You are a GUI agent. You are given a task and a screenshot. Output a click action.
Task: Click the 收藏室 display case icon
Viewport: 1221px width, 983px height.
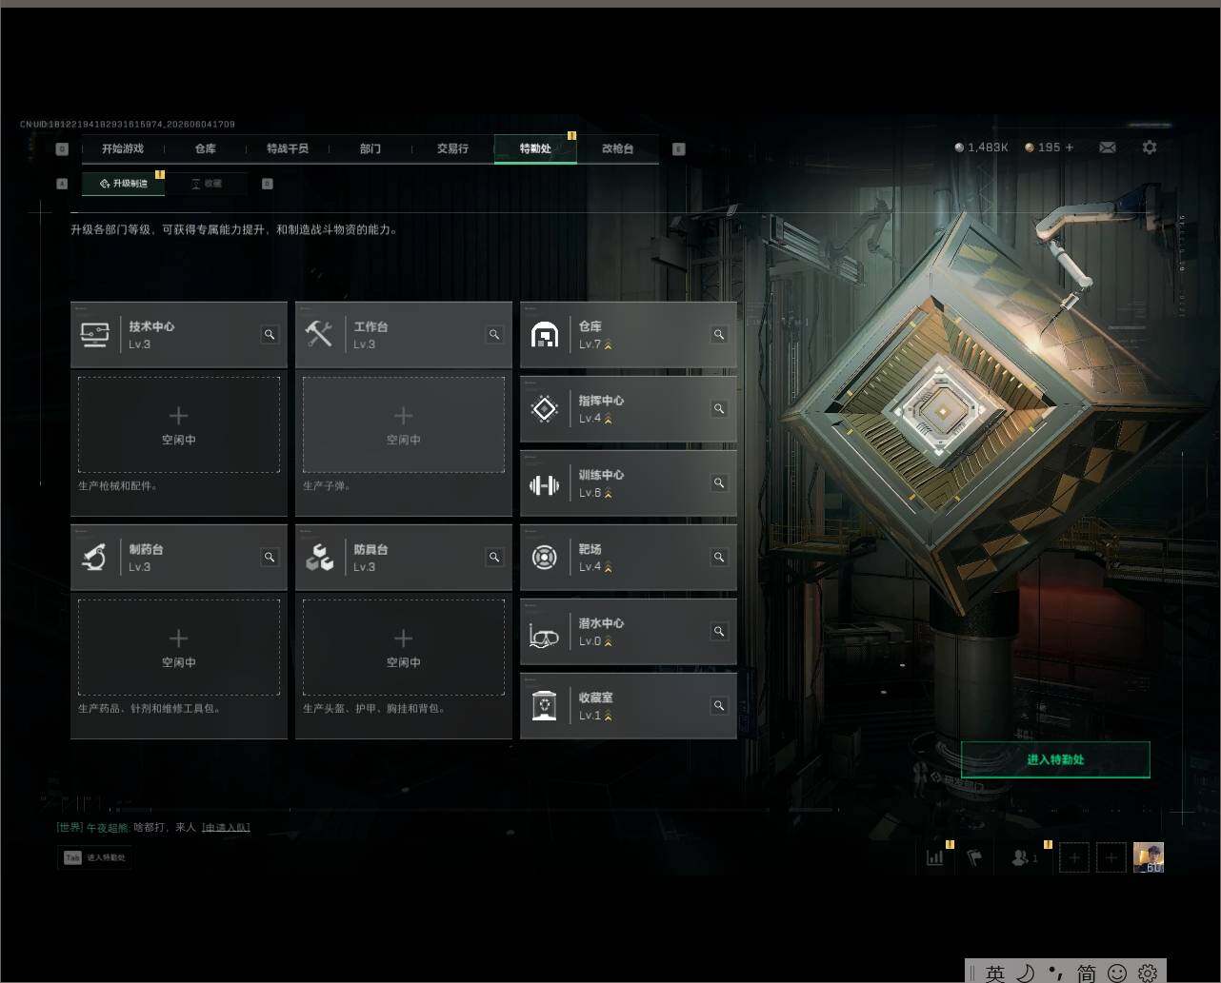point(544,706)
